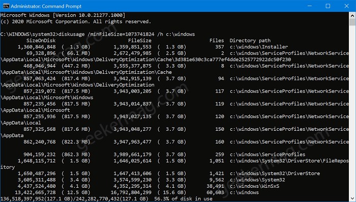356x202 pixels.
Task: Click the file size 3,555,377,875
Action: (132, 66)
